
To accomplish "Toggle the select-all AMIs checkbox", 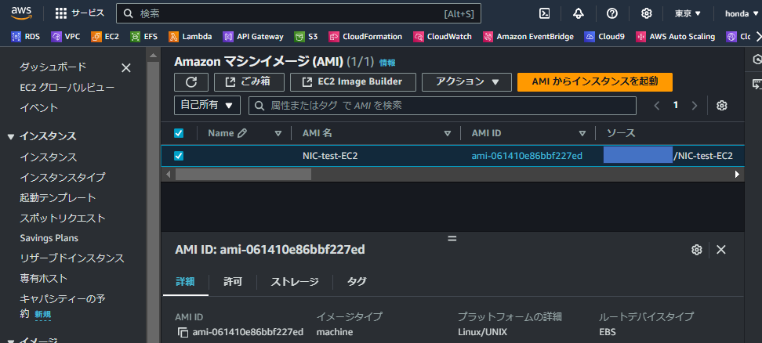I will [179, 133].
